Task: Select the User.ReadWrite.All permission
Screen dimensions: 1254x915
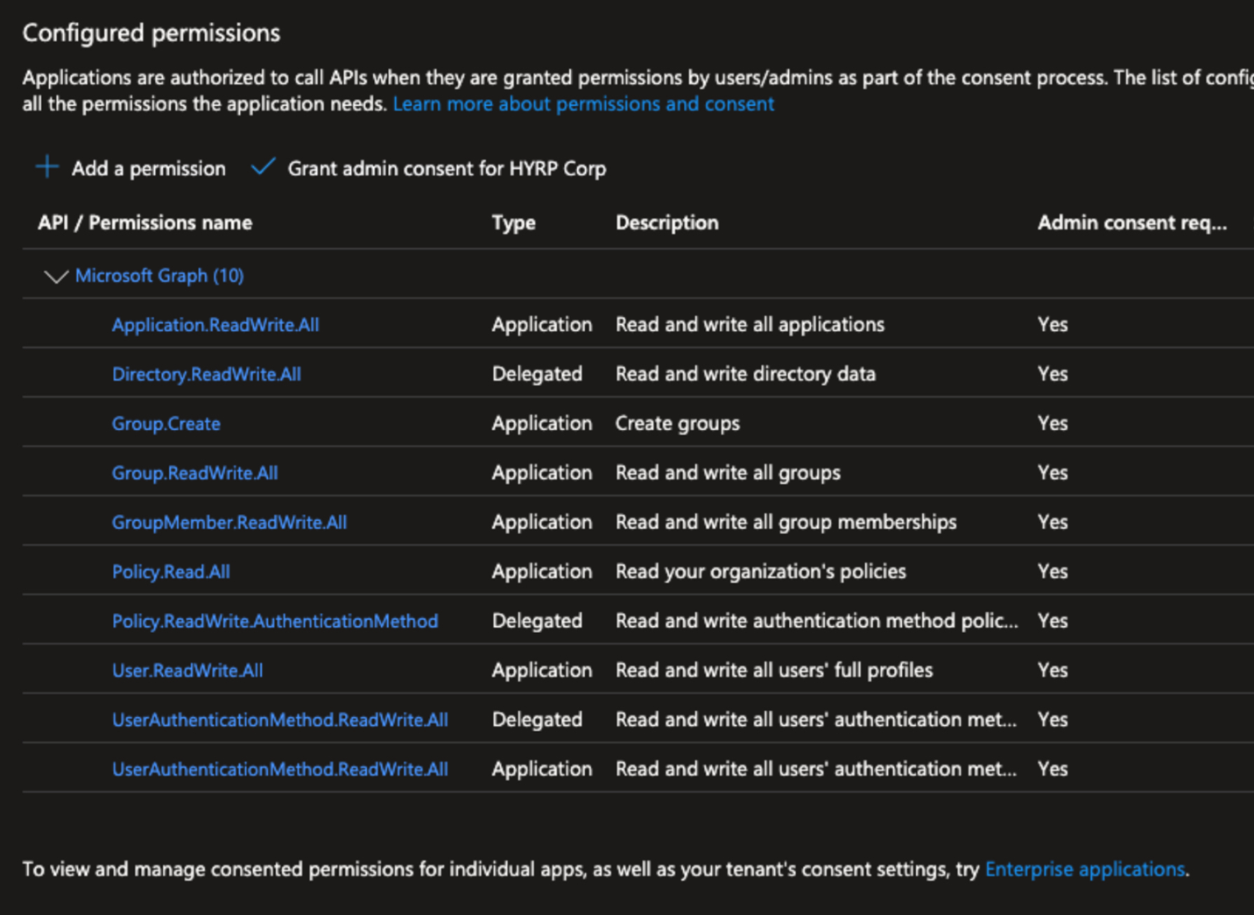Action: coord(187,671)
